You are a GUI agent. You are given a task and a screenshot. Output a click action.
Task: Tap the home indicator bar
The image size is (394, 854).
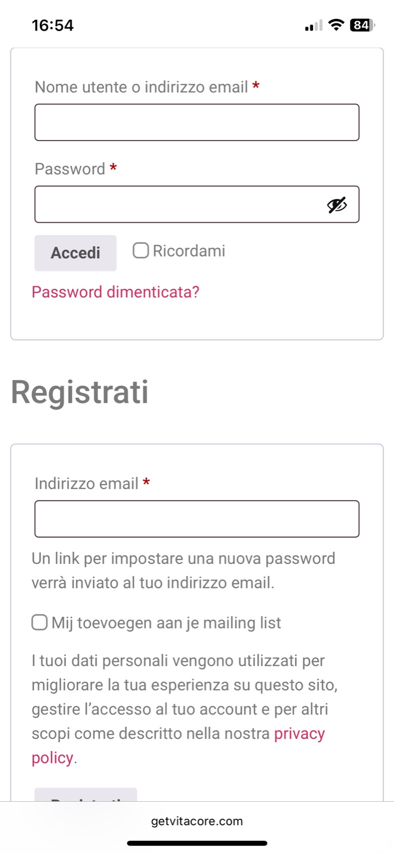197,843
